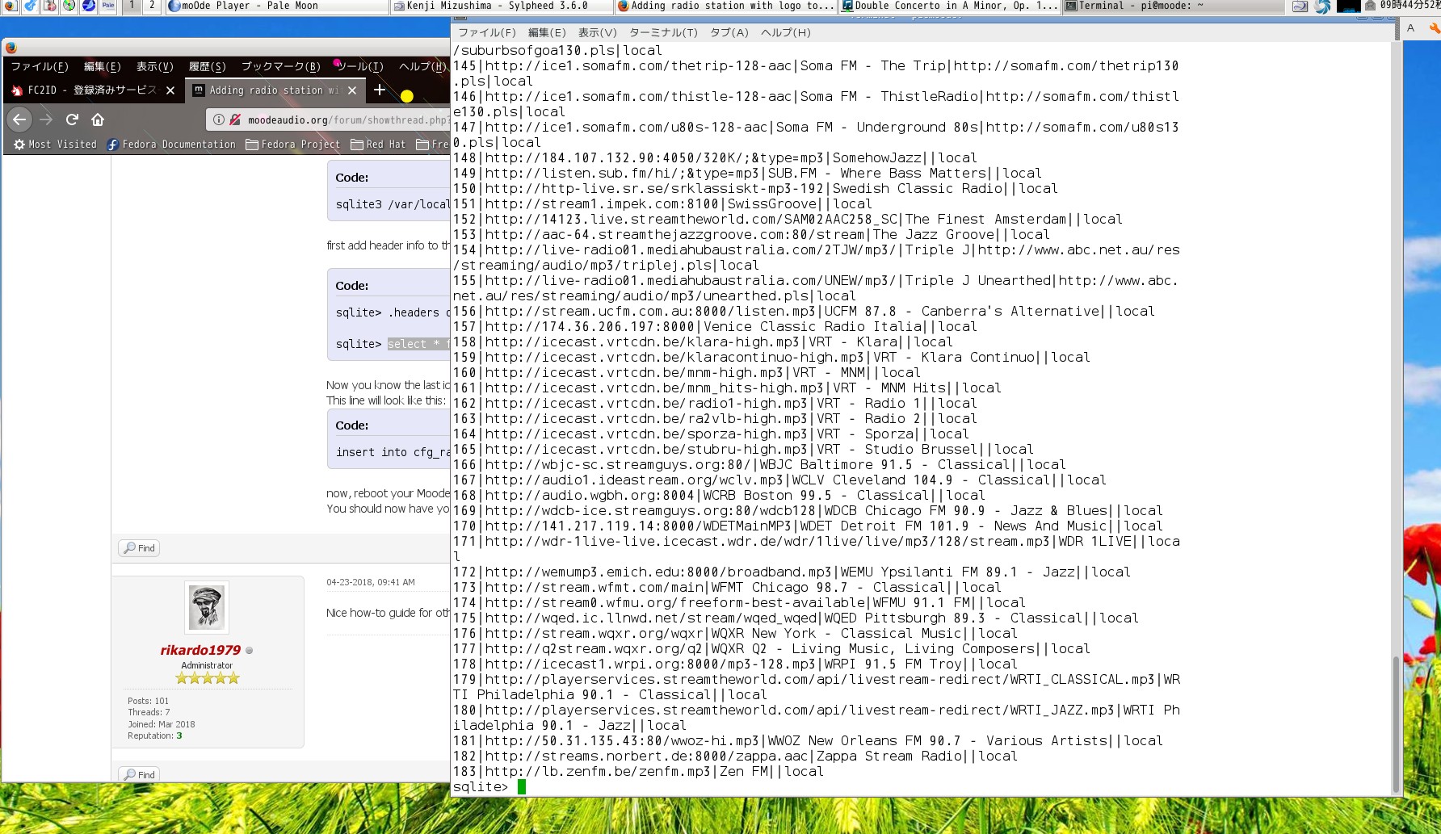Screen dimensions: 1441x834
Task: Switch to workspace 2 in the taskbar pager
Action: click(151, 6)
